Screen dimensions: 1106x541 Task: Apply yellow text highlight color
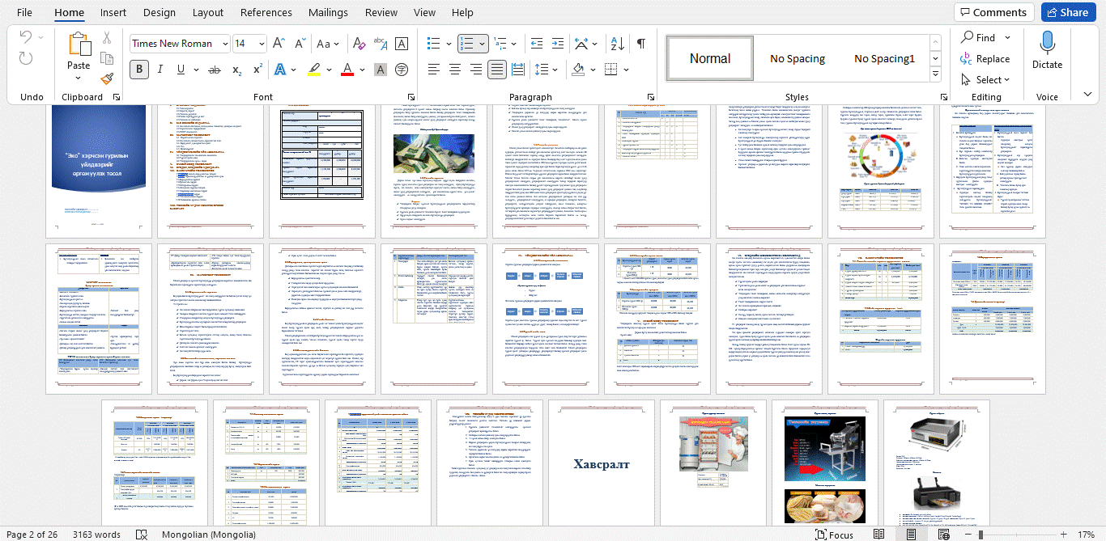pyautogui.click(x=314, y=70)
